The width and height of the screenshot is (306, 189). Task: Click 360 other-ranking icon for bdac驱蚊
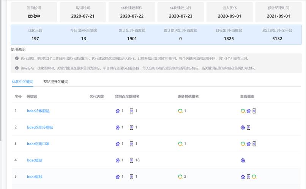click(180, 177)
